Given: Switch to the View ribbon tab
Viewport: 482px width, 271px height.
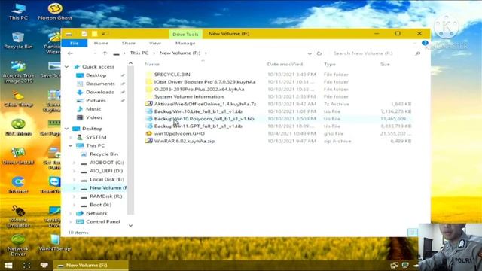Looking at the screenshot, I should pos(155,44).
